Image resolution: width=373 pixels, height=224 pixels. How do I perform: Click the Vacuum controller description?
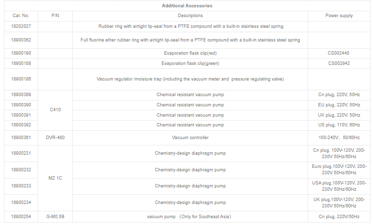point(190,138)
